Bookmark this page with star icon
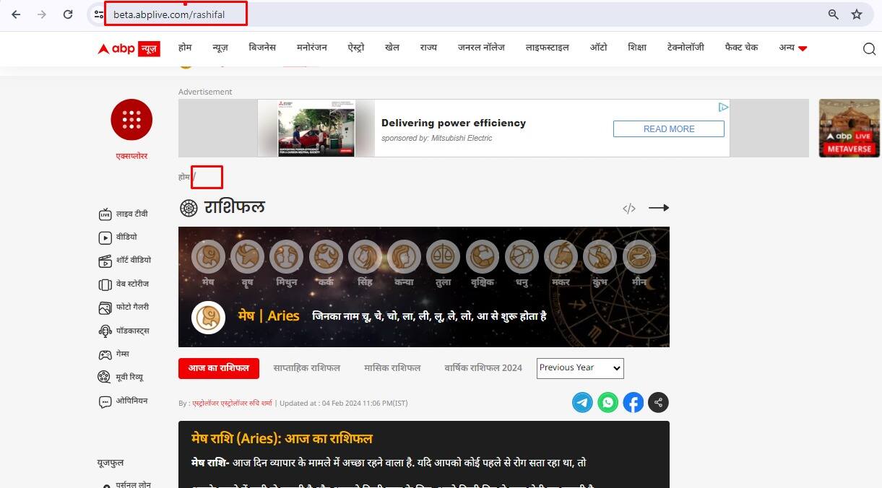 pyautogui.click(x=857, y=14)
